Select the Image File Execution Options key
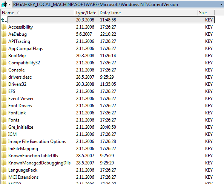This screenshot has width=224, height=184. pos(37,141)
